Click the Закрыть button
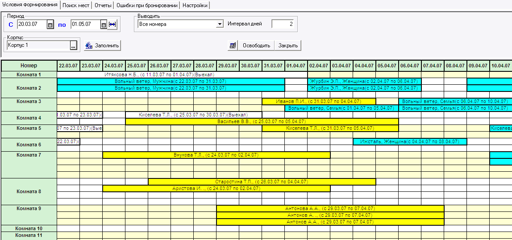This screenshot has width=512, height=240. click(288, 46)
